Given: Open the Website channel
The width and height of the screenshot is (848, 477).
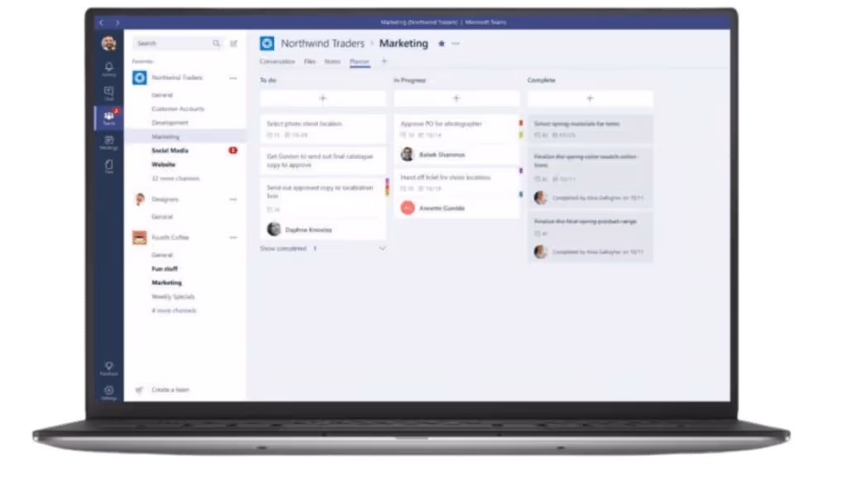Looking at the screenshot, I should tap(163, 165).
